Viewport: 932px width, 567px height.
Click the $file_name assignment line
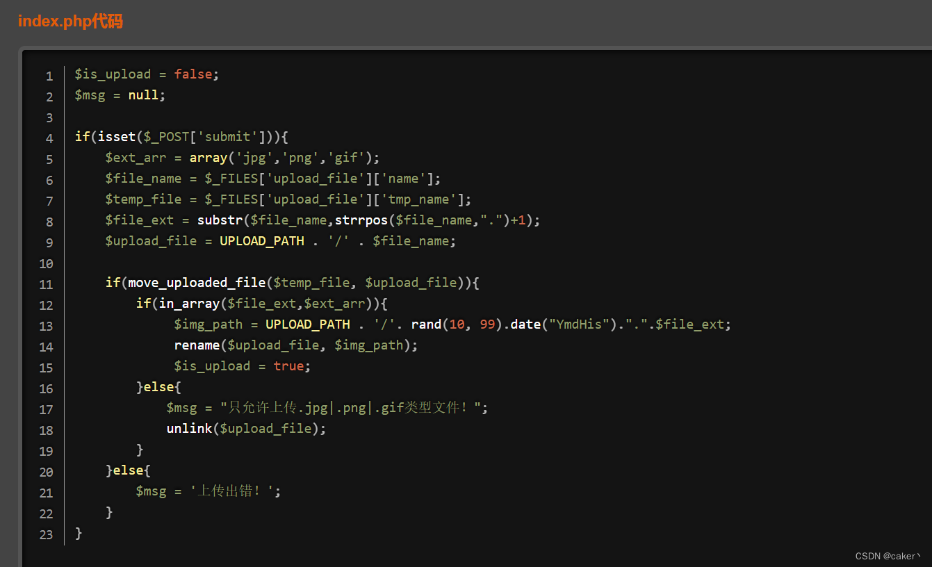[x=273, y=179]
